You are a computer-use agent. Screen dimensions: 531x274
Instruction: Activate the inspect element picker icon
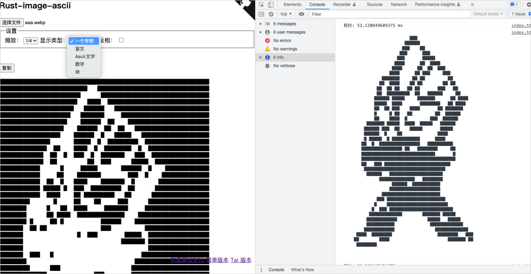pos(261,5)
